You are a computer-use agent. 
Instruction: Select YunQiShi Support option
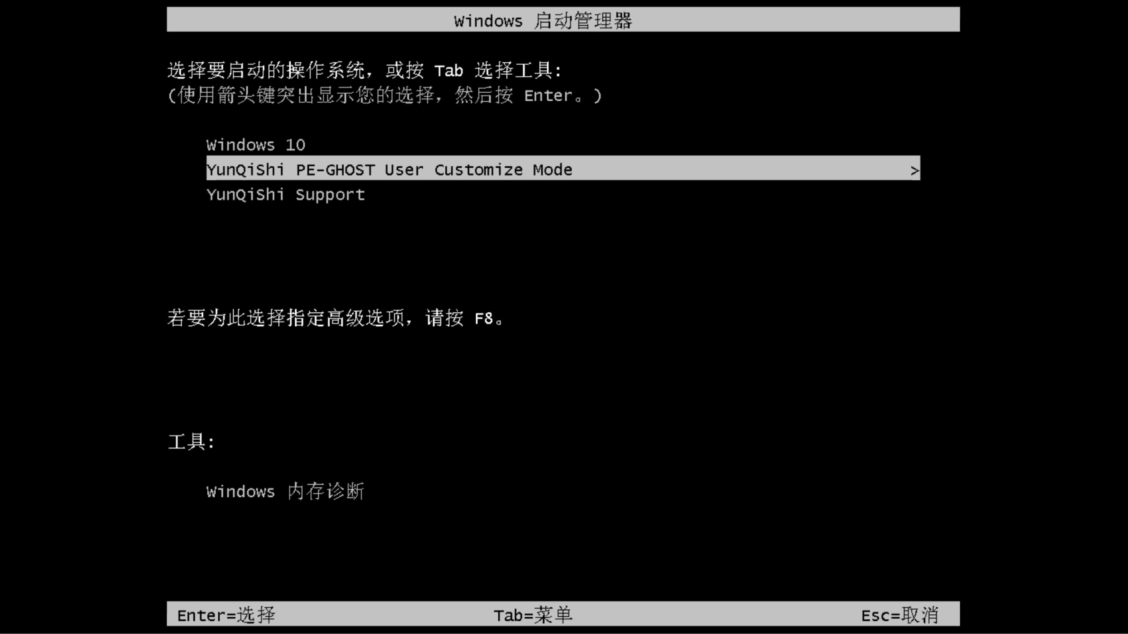coord(285,194)
